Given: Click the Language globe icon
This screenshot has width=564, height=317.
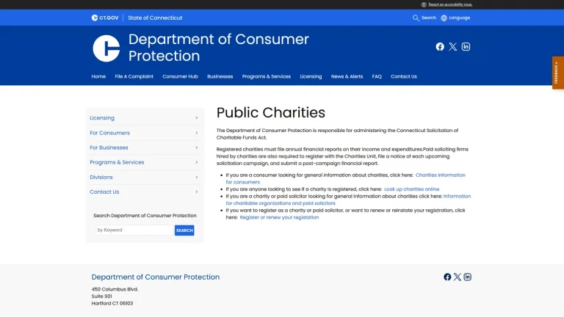Looking at the screenshot, I should coord(444,18).
